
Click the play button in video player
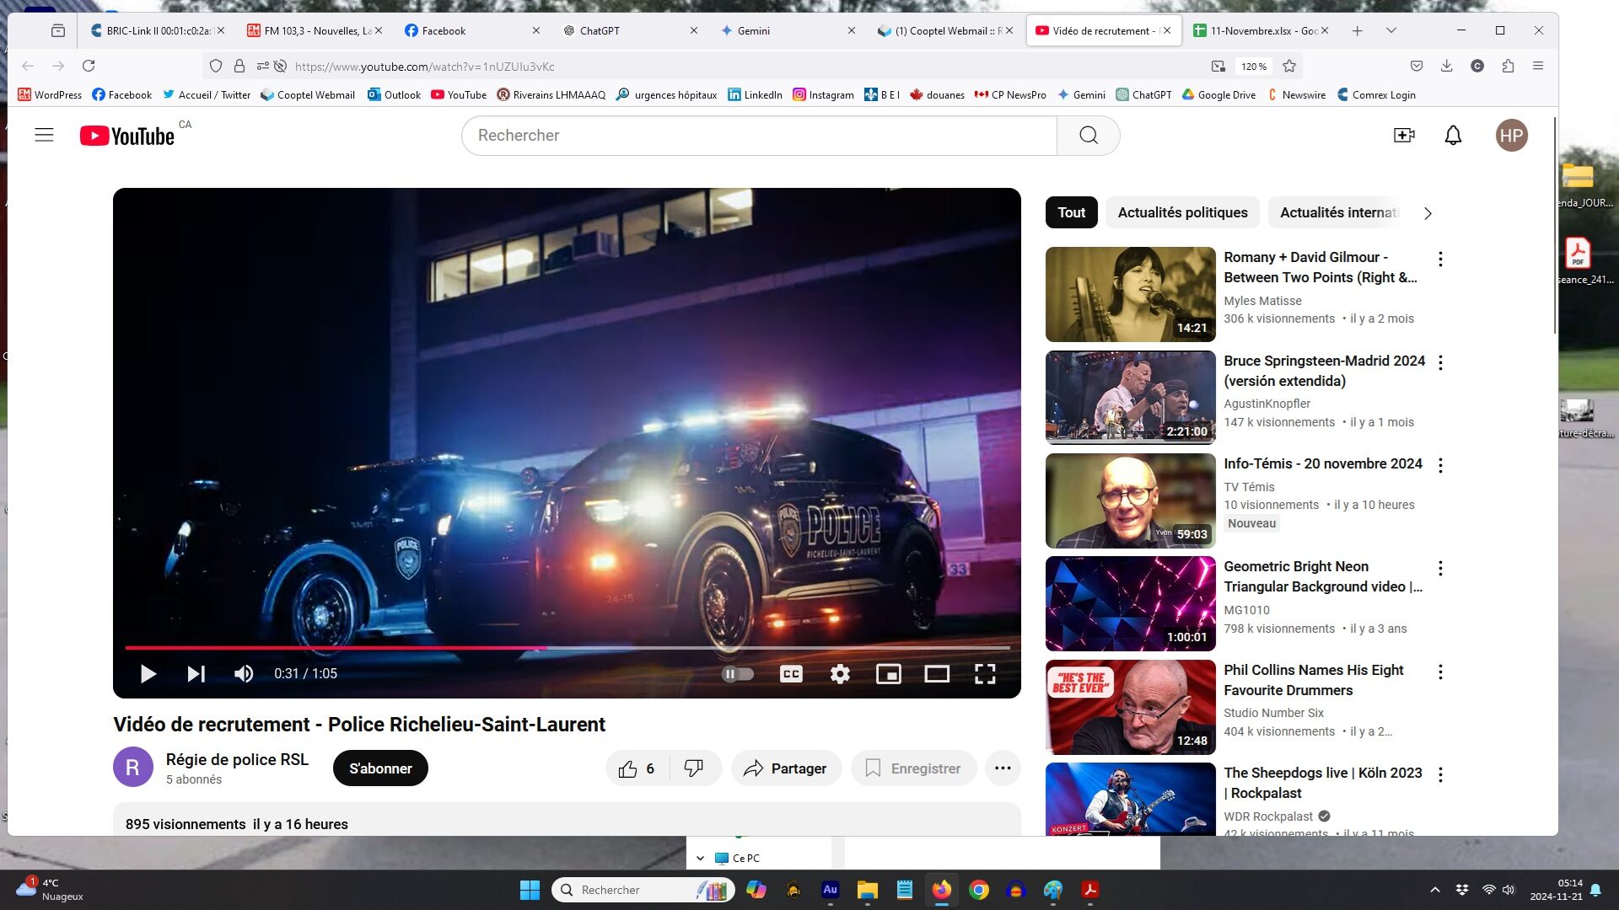[x=148, y=673]
